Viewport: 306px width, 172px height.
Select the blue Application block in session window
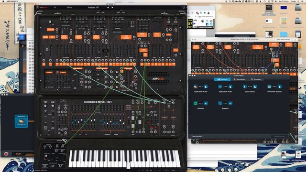click(x=22, y=121)
